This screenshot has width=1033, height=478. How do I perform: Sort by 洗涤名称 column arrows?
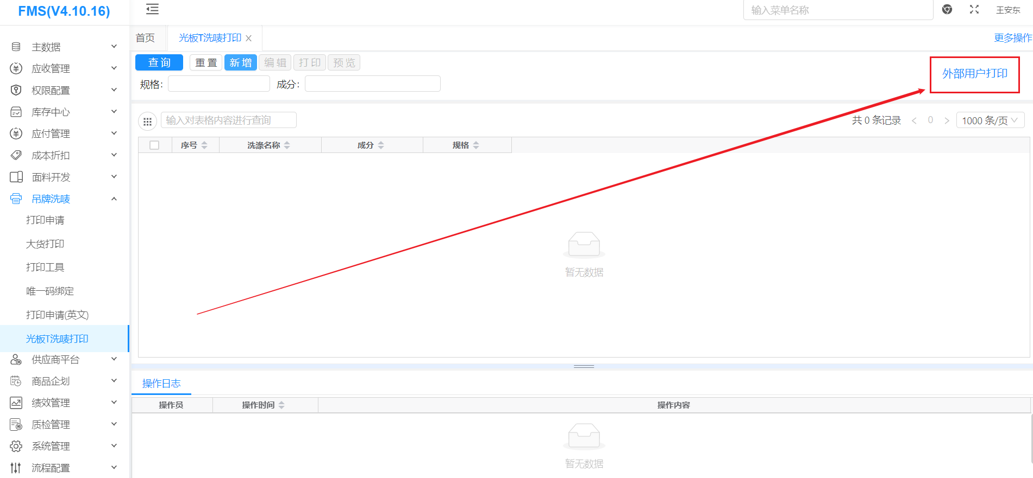click(287, 145)
